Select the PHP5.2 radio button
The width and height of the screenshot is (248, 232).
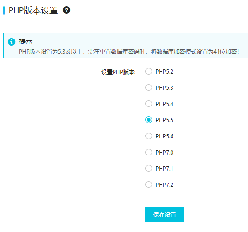149,71
